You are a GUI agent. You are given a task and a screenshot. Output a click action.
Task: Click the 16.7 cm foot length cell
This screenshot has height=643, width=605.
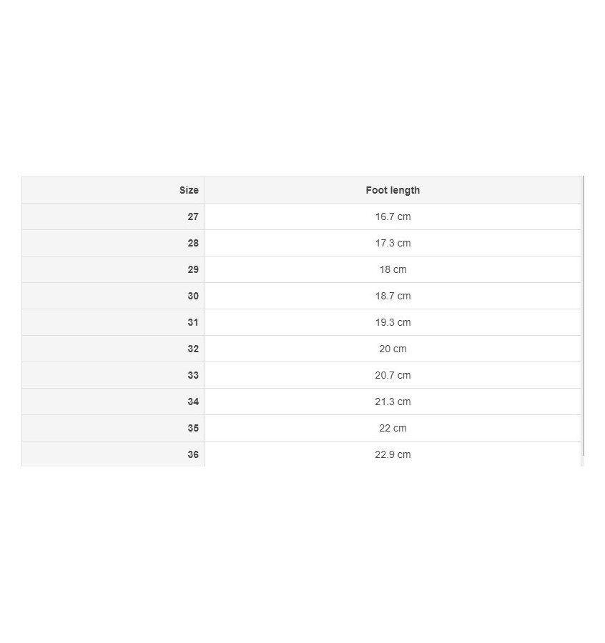[393, 216]
